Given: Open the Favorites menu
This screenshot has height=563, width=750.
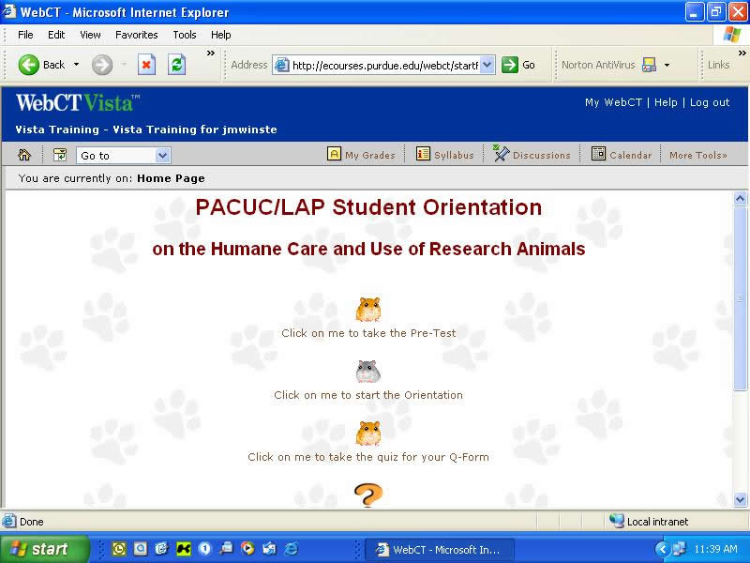Looking at the screenshot, I should click(x=136, y=35).
